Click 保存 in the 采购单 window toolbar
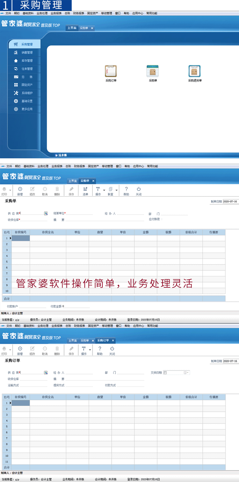239x482 pixels. point(71,191)
